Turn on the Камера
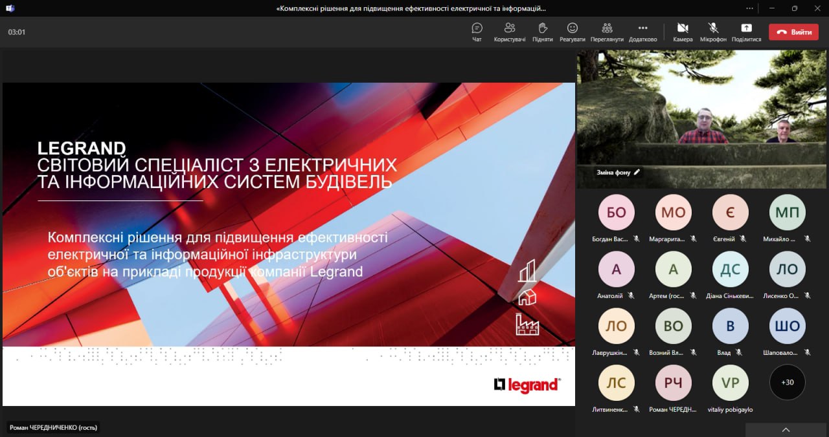Image resolution: width=829 pixels, height=437 pixels. pos(683,32)
